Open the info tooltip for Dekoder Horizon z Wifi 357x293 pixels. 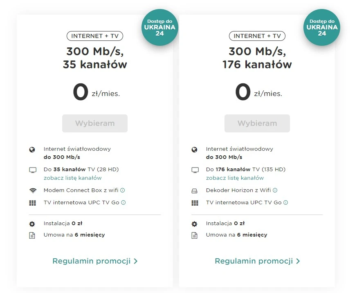tap(276, 190)
